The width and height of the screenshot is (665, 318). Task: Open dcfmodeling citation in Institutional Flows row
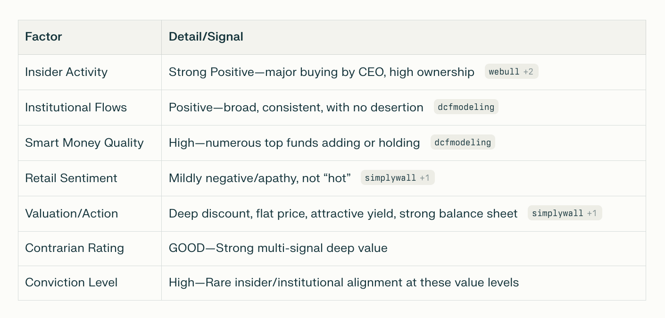[x=466, y=107]
